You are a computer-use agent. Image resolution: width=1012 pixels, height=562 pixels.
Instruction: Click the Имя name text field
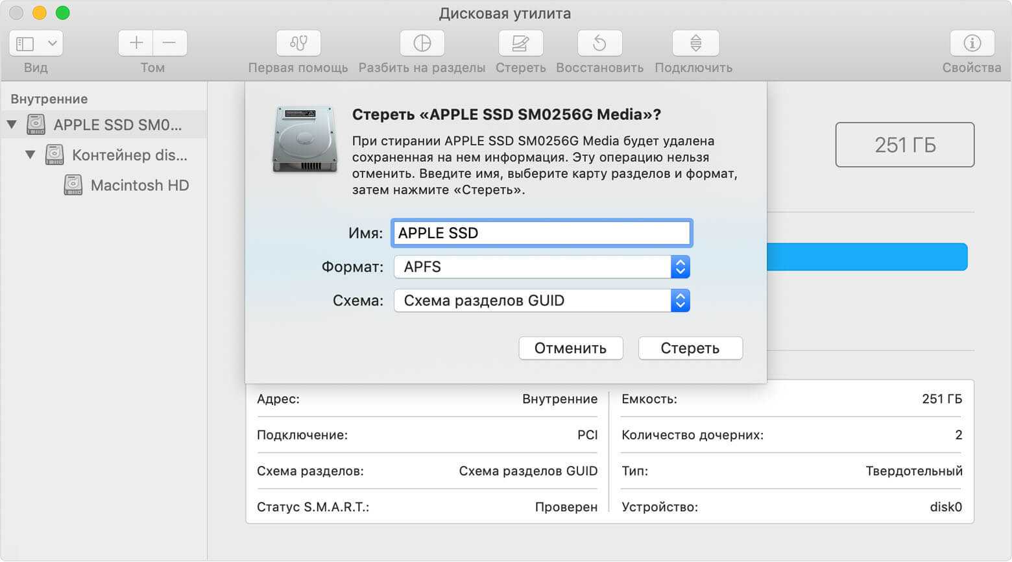541,233
